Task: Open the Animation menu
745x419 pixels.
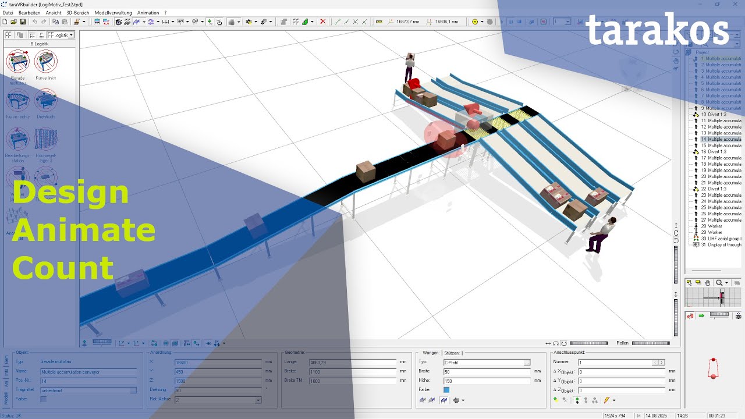Action: tap(148, 12)
